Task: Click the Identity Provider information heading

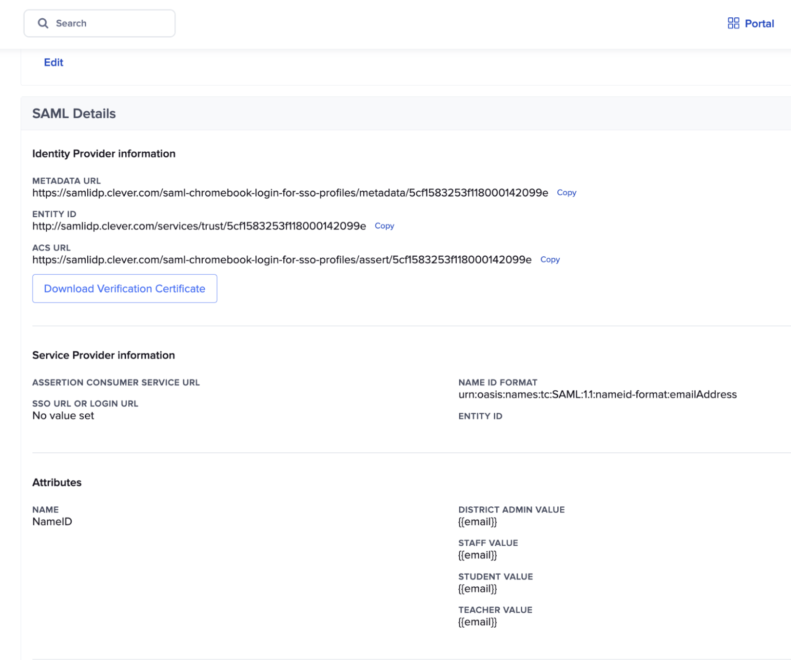Action: pos(104,153)
